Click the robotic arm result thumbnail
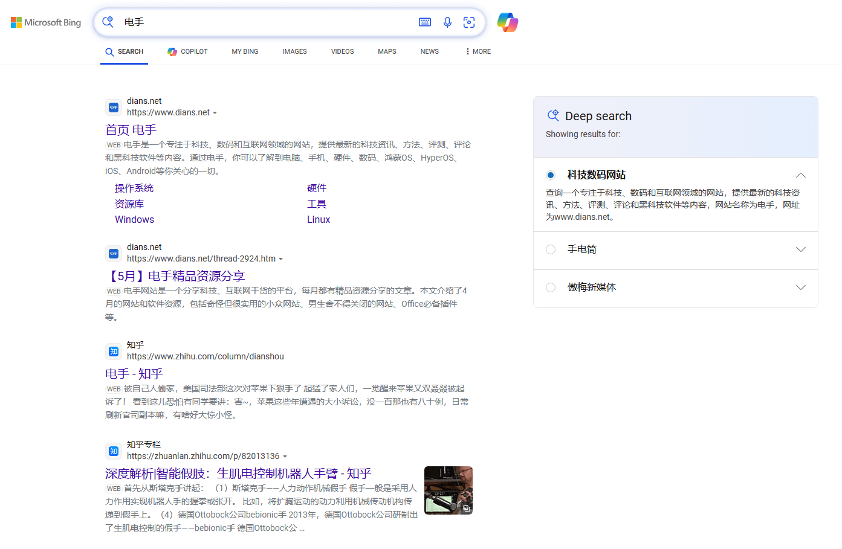842x549 pixels. click(x=448, y=490)
